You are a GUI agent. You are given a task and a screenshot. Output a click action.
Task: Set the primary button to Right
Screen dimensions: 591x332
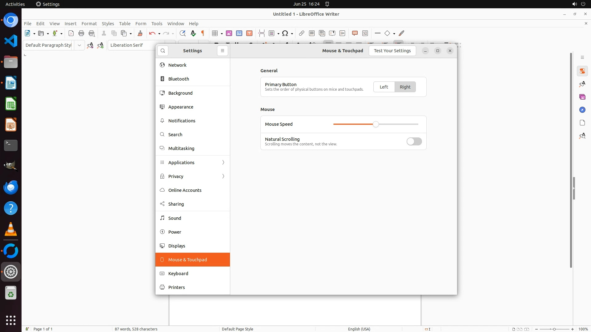click(405, 87)
